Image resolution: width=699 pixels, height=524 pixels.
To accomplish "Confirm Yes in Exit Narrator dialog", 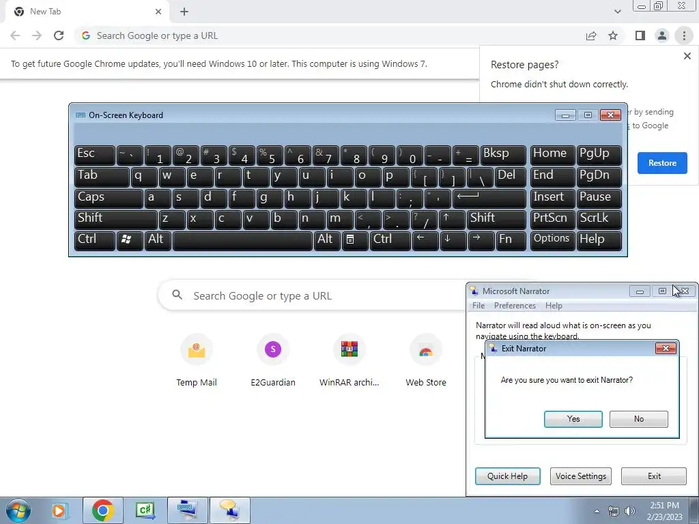I will pos(573,419).
